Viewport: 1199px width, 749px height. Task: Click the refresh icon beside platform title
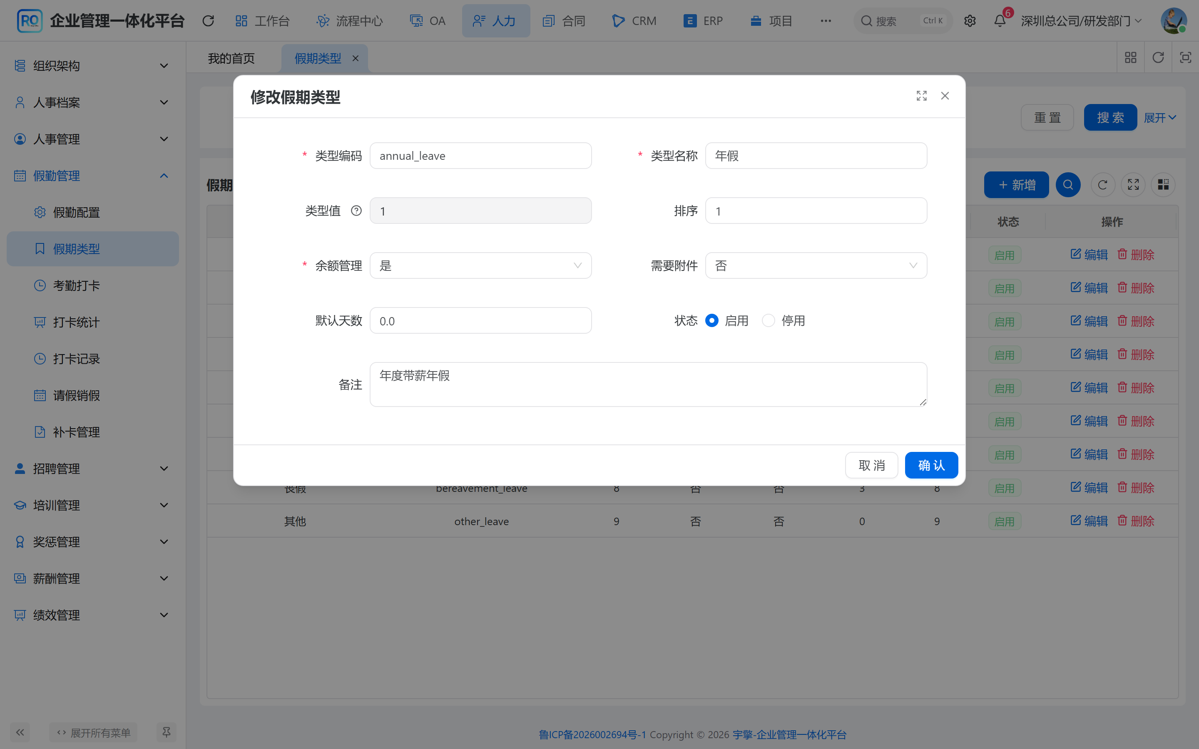(x=208, y=21)
